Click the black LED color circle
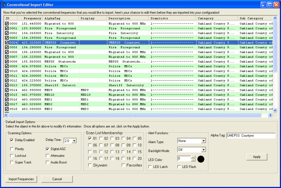281x188 pixels. (x=201, y=159)
